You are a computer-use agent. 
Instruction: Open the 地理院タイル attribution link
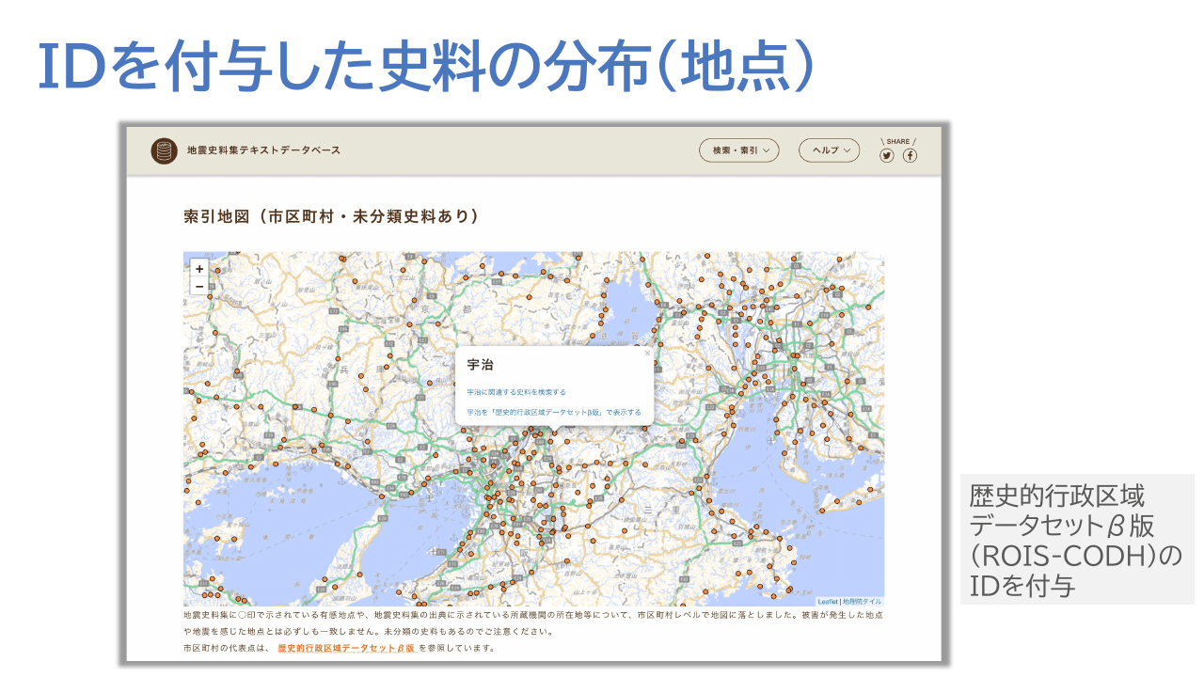(863, 601)
